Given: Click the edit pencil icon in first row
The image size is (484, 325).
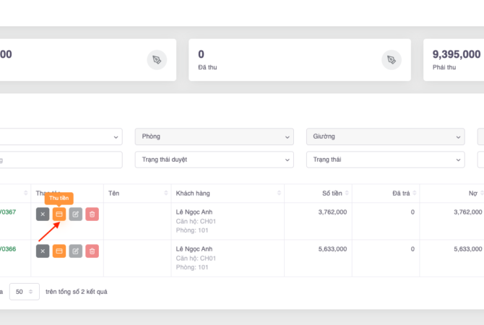Looking at the screenshot, I should coord(76,214).
